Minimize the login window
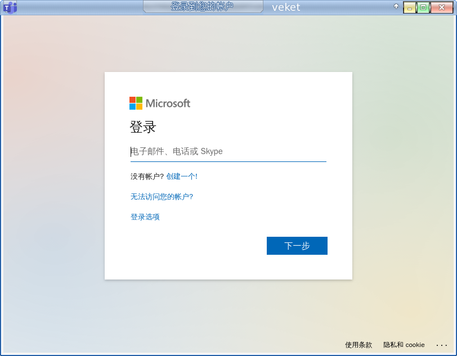This screenshot has width=457, height=356. 410,7
